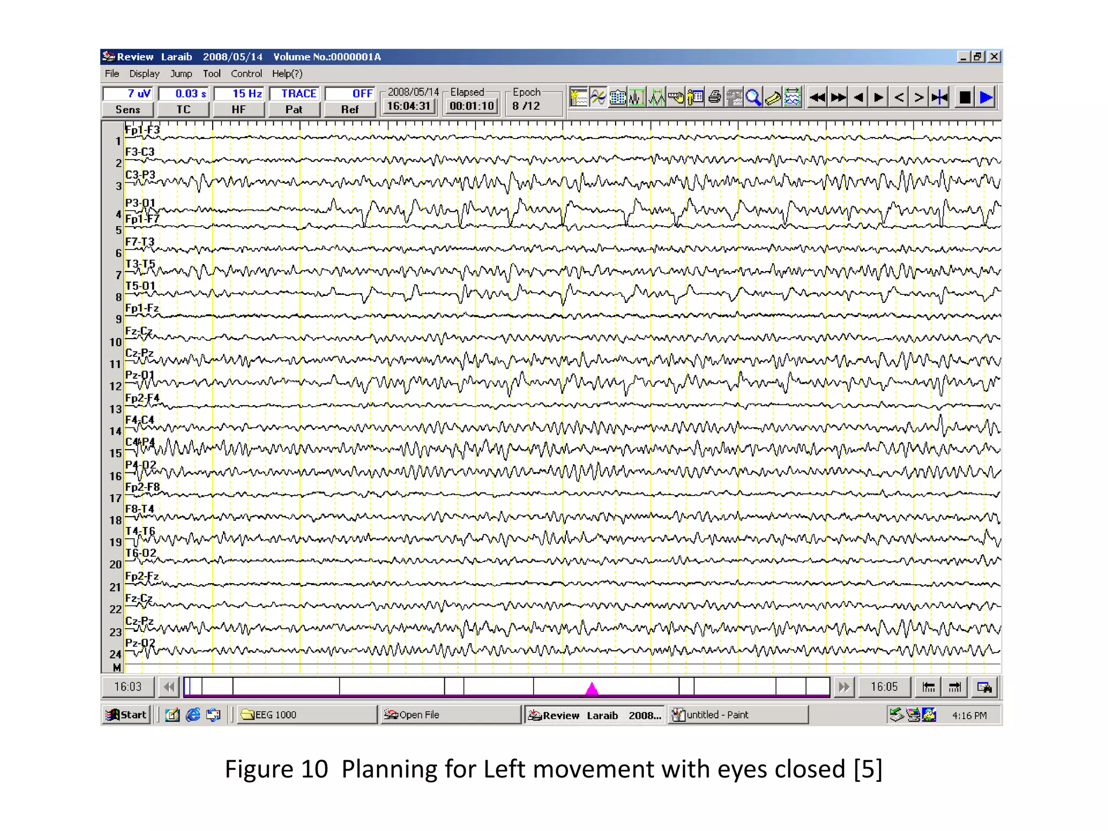Screen dimensions: 1108x831
Task: Select the ruler hand tool icon
Action: (x=676, y=97)
